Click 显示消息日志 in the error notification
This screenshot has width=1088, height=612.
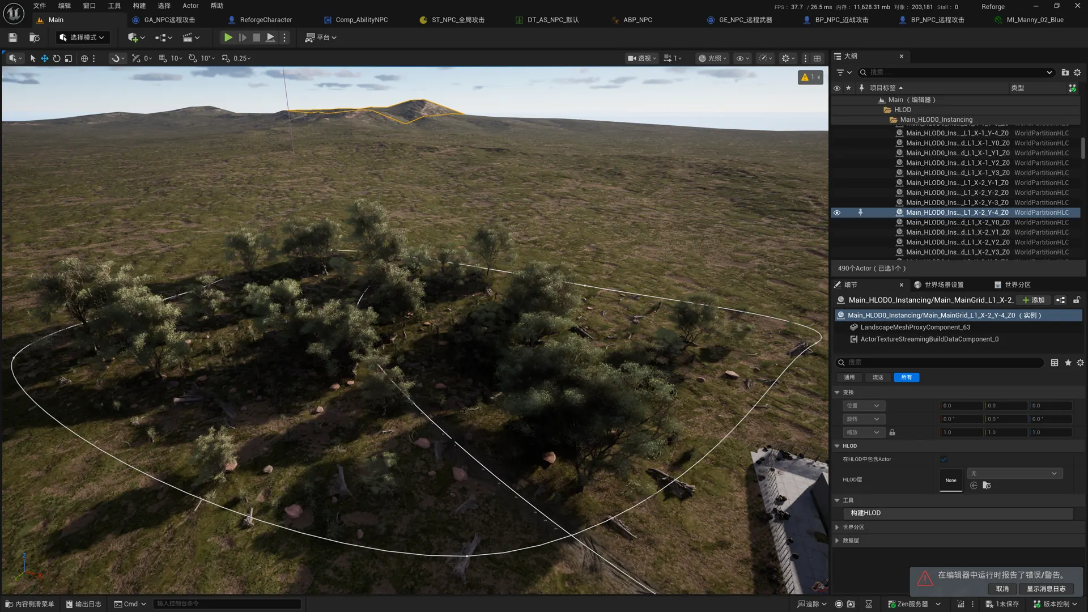(1046, 589)
